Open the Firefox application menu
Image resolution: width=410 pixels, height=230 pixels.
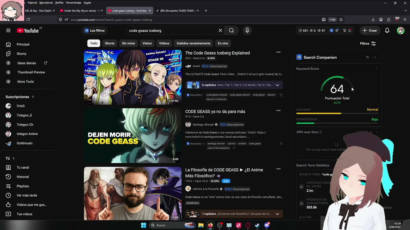[405, 19]
